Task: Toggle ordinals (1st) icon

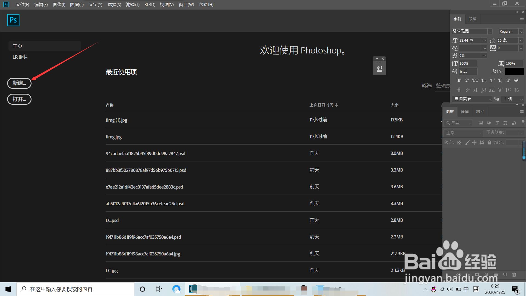Action: [x=508, y=90]
